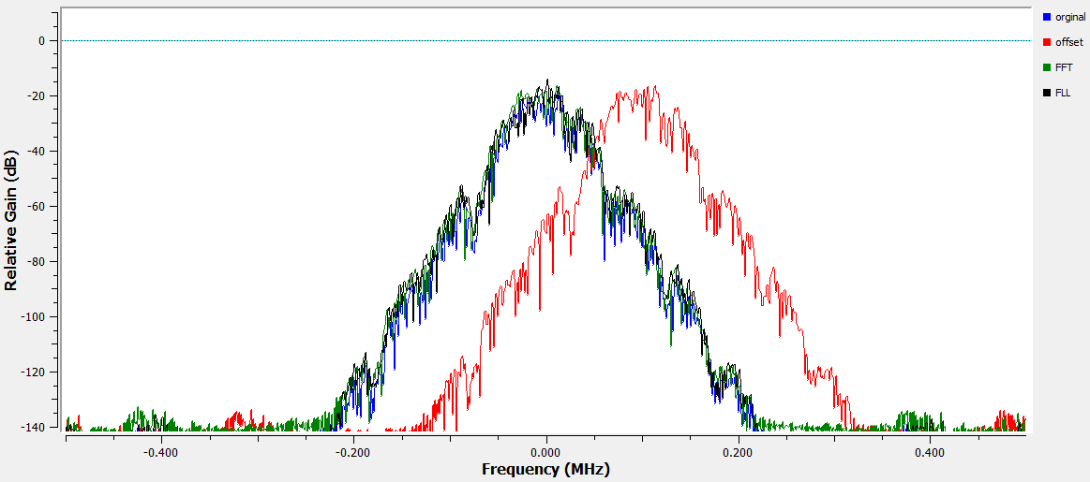
Task: Click the '-40' gain axis label
Action: click(37, 152)
